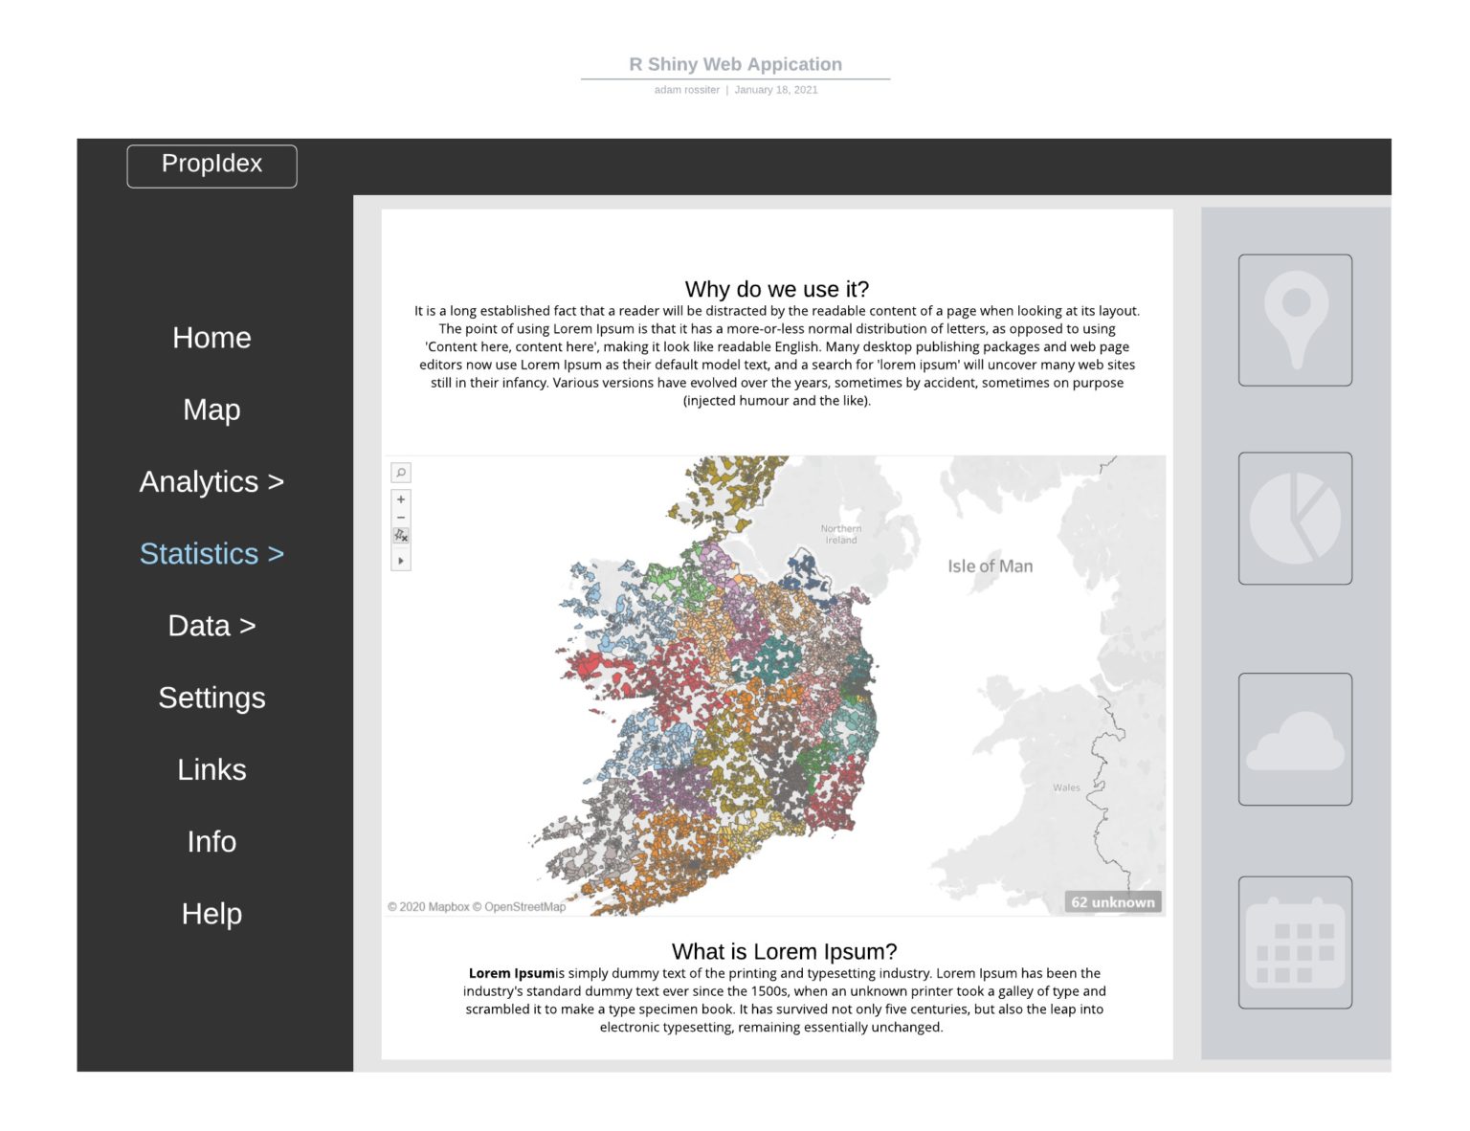Open Settings from the sidebar
1470x1131 pixels.
212,698
